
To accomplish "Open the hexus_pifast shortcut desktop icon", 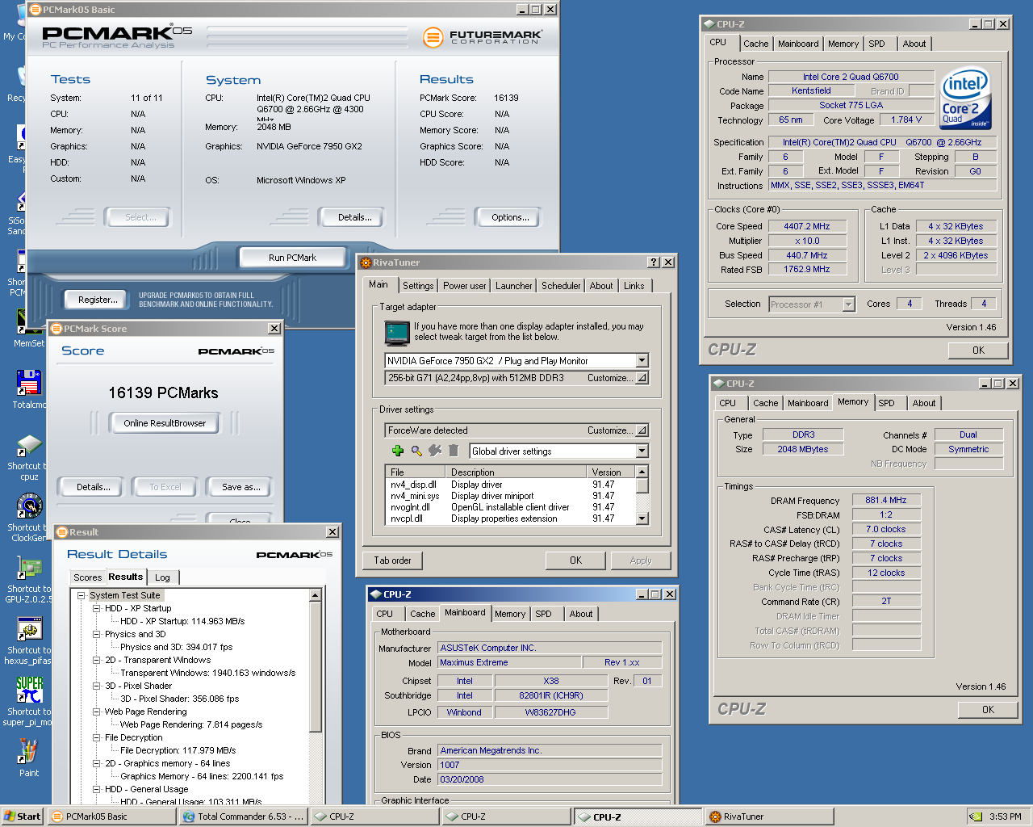I will (x=29, y=629).
